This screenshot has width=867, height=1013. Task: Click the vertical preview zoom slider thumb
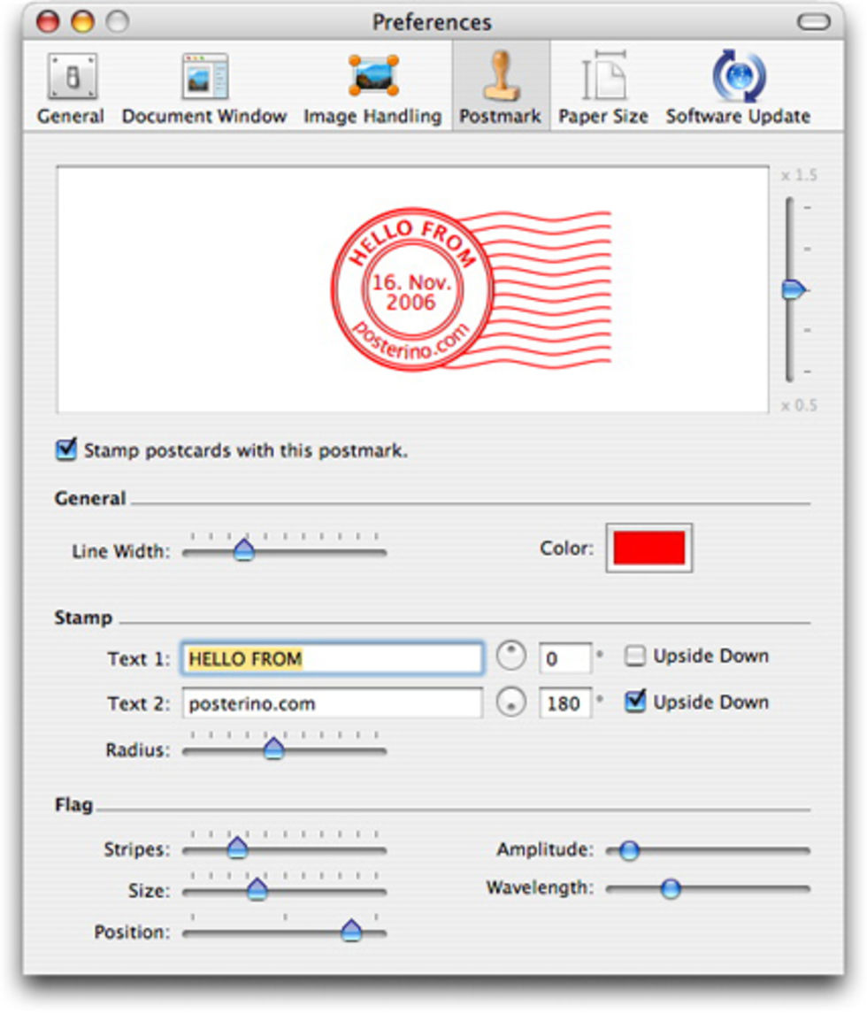[x=794, y=289]
